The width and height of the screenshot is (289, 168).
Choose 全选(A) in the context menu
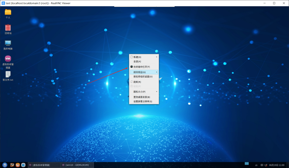coord(137,61)
